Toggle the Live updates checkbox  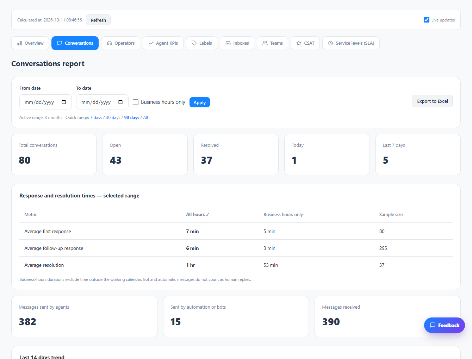(x=427, y=20)
